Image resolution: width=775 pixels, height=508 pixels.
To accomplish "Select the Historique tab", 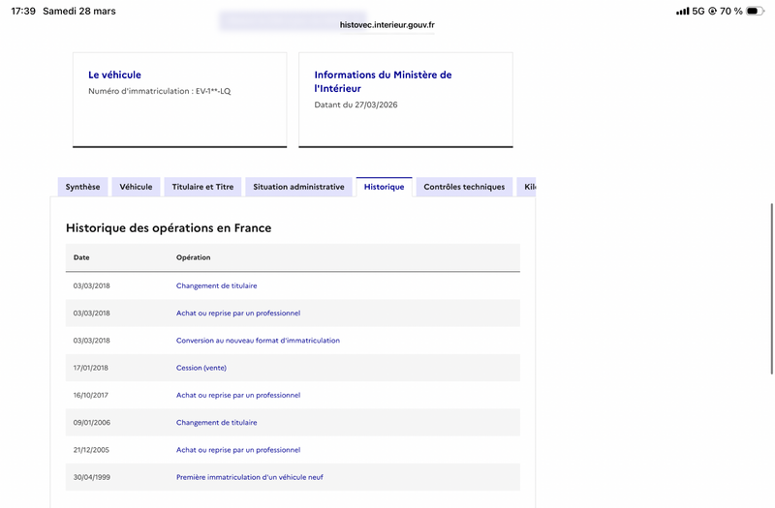I will pyautogui.click(x=384, y=187).
